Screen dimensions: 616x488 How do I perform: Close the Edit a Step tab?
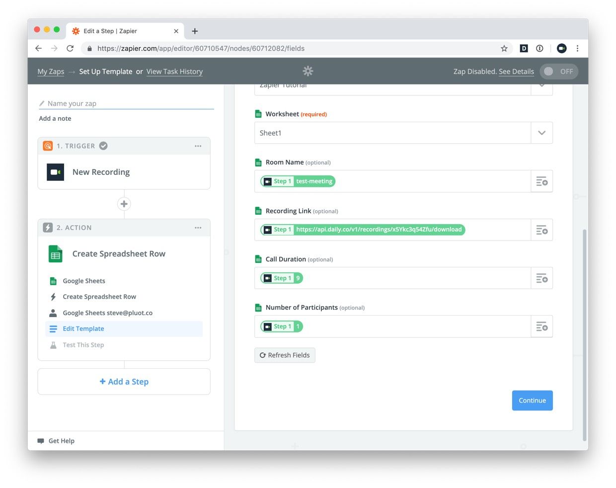[x=176, y=31]
